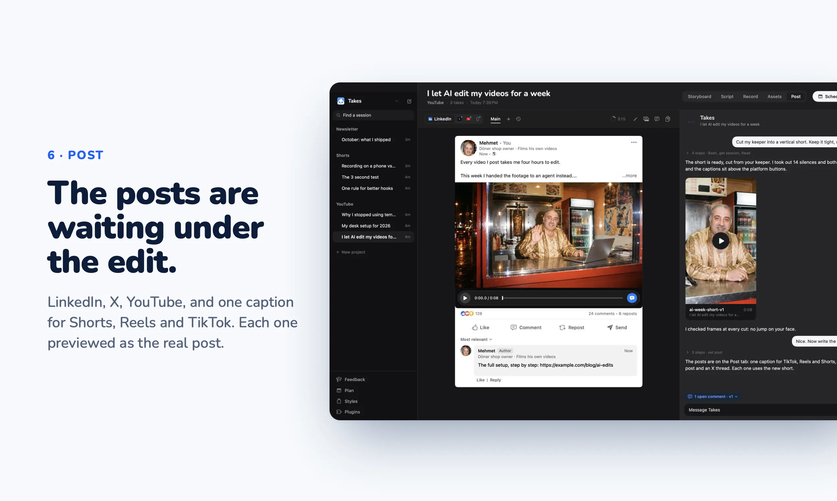The height and width of the screenshot is (501, 837).
Task: Play the LinkedIn preview video
Action: pyautogui.click(x=465, y=298)
